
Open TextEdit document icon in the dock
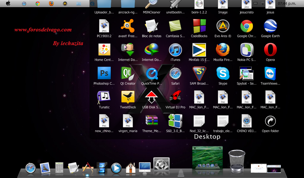(x=73, y=167)
